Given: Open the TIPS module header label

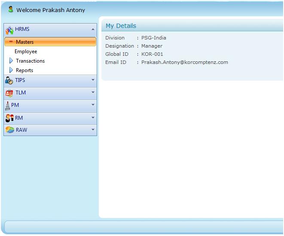Looking at the screenshot, I should coord(20,80).
